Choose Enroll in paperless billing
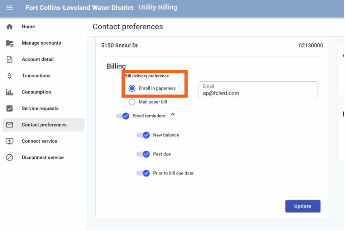This screenshot has width=345, height=231. click(x=132, y=88)
